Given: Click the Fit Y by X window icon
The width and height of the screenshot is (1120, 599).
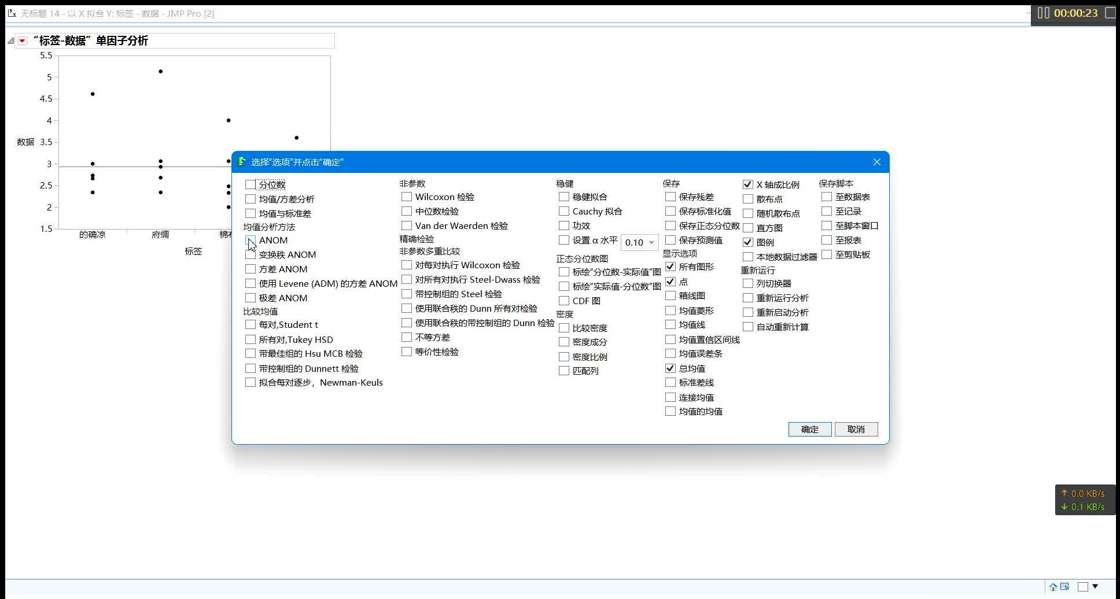Looking at the screenshot, I should 12,13.
